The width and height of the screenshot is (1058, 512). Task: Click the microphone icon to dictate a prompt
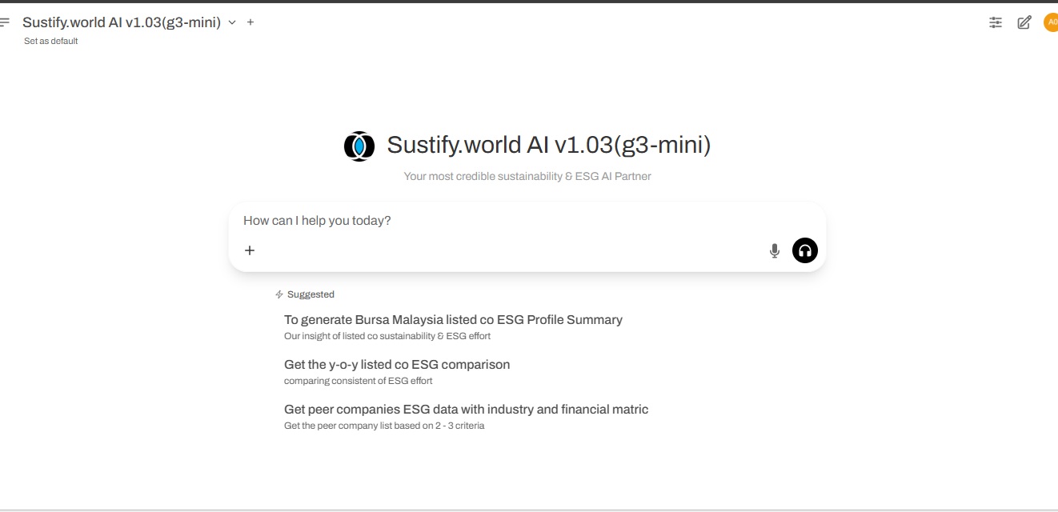pyautogui.click(x=774, y=250)
